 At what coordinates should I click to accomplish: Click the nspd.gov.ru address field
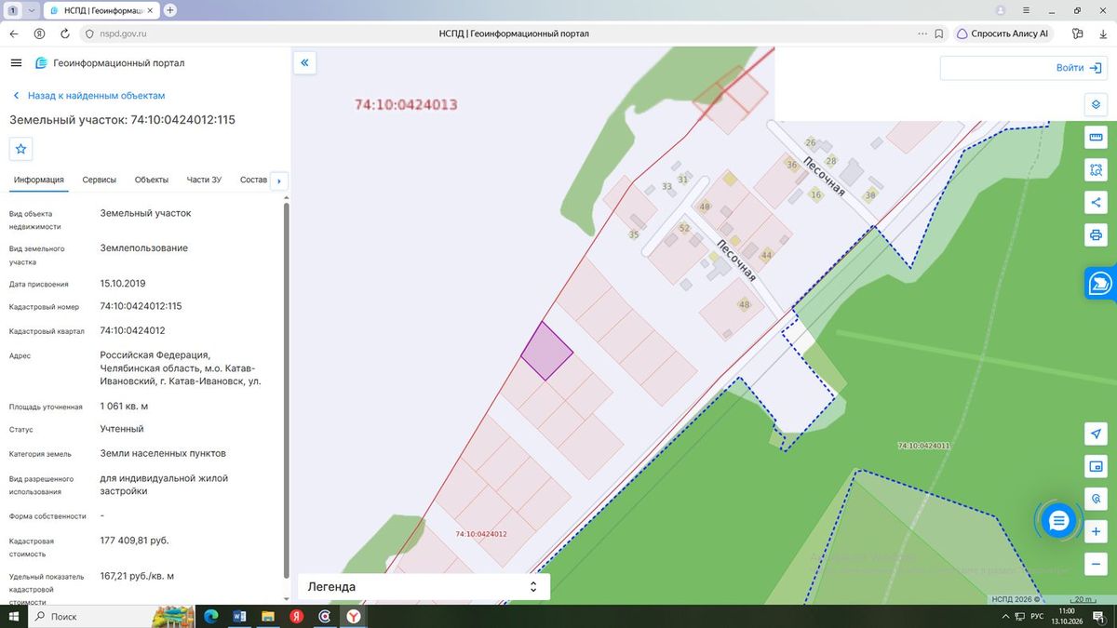[124, 33]
